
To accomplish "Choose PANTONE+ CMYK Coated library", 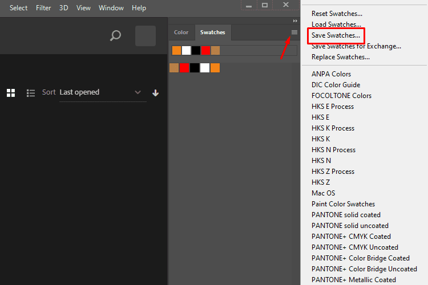I will pos(351,237).
